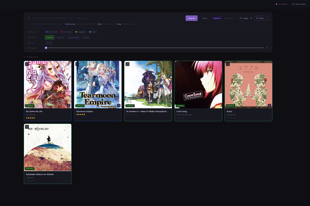The width and height of the screenshot is (310, 206).
Task: Set max rating to Explicit
Action: coord(86,37)
